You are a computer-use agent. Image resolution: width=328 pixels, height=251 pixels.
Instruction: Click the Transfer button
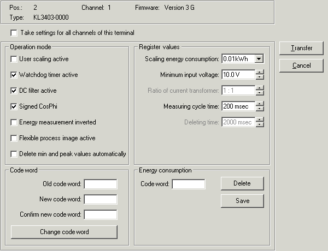tap(301, 48)
